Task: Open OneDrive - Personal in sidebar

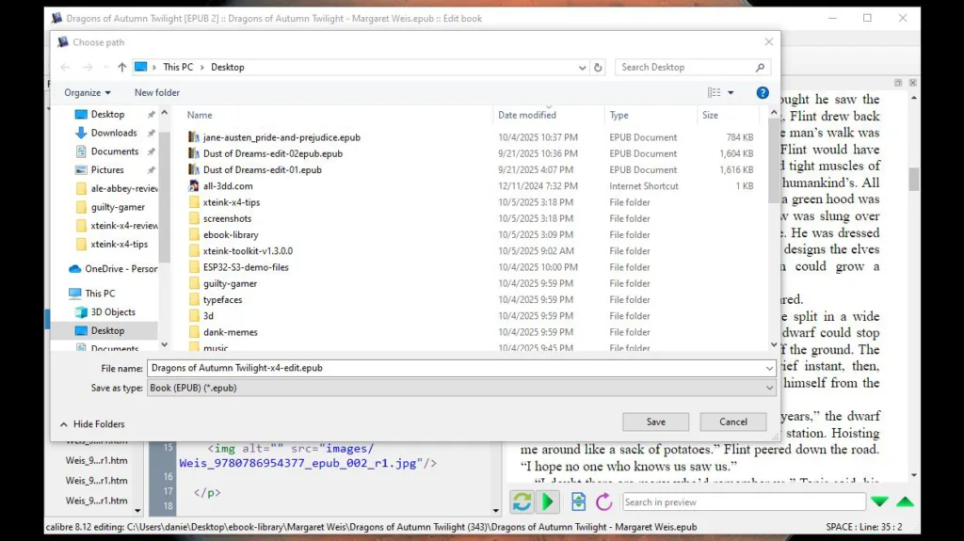Action: (x=120, y=269)
